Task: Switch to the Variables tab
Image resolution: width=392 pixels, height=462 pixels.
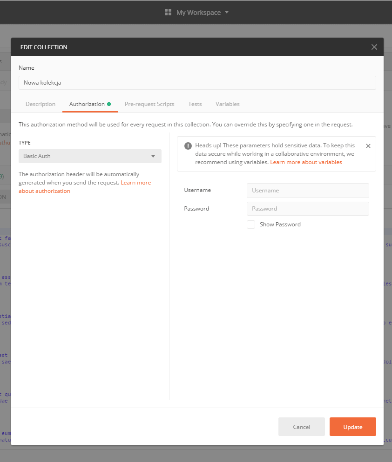Action: click(x=227, y=104)
